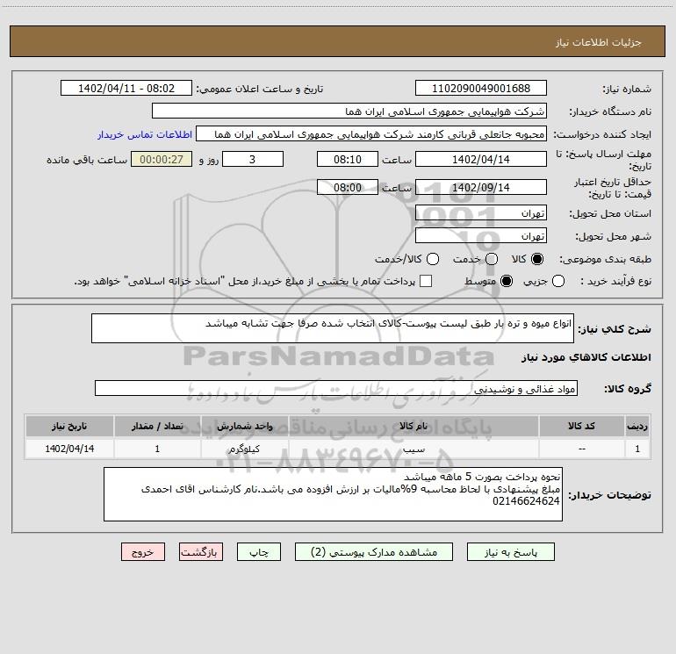Tick the اسناد خزانه اسلامی payment checkbox
This screenshot has height=654, width=676.
426,281
